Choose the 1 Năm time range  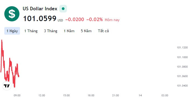(69, 31)
